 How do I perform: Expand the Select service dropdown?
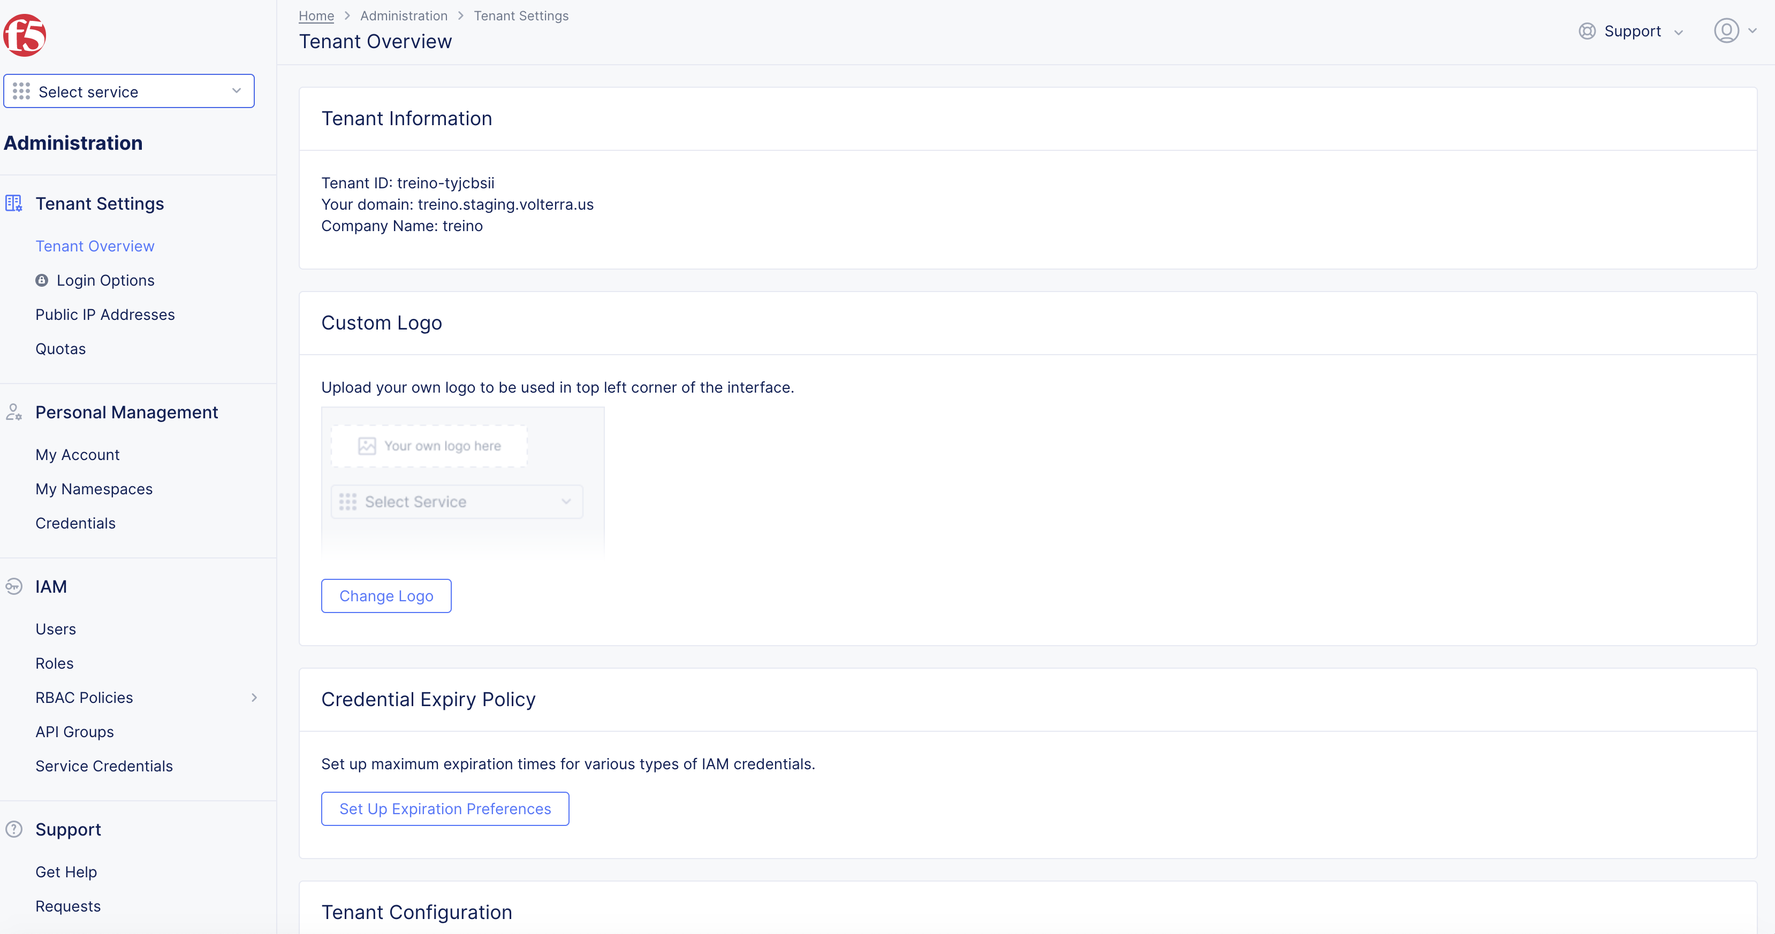pyautogui.click(x=237, y=90)
